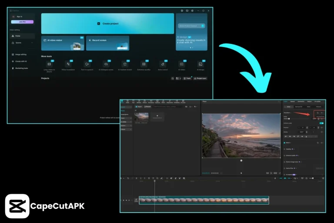This screenshot has width=334, height=223.
Task: Open the Long video to shorts tool
Action: click(x=49, y=66)
